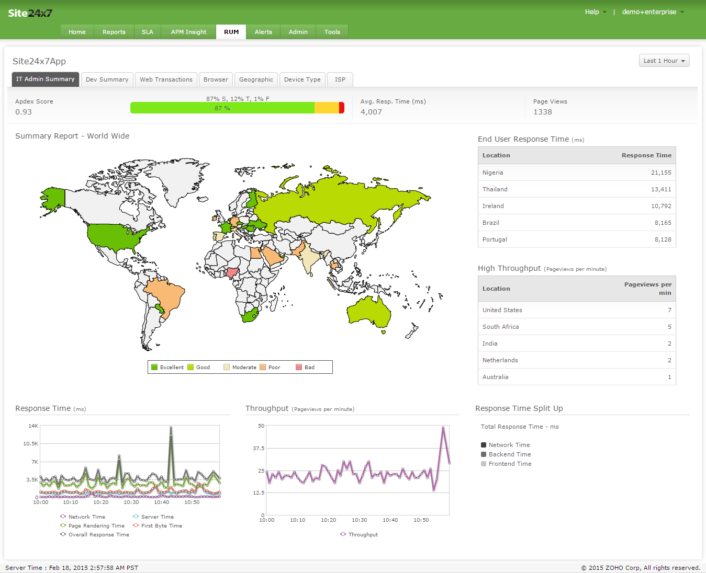Click Ireland row in response time table
Viewport: 706px width, 573px height.
[x=577, y=206]
